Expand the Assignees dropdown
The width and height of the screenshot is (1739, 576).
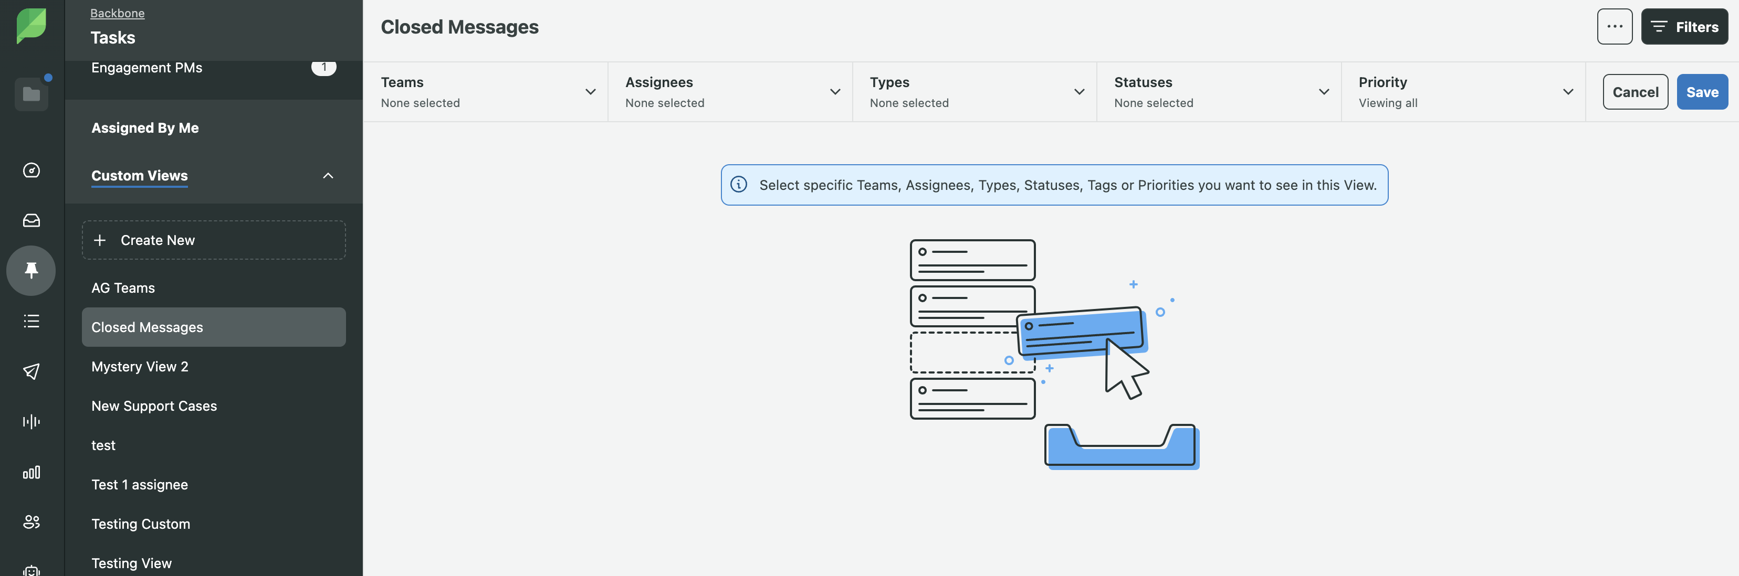pos(730,92)
